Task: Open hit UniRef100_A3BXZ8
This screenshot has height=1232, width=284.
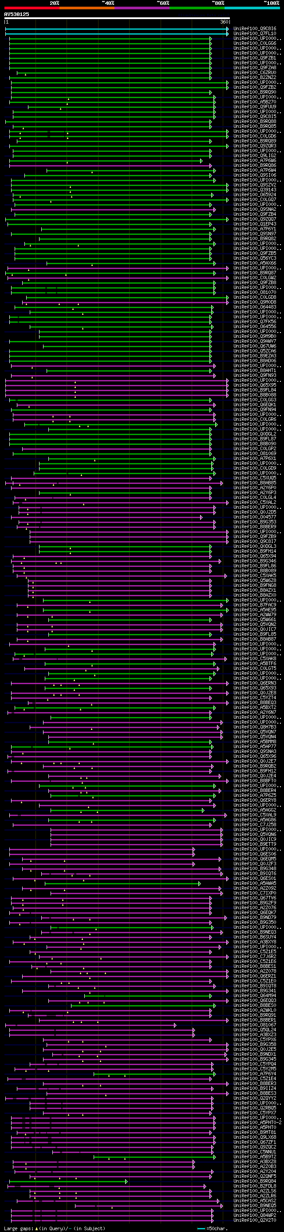Action: click(255, 1162)
